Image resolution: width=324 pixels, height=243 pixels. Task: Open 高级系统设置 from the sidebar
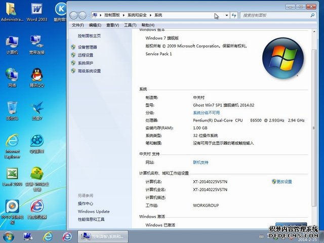point(89,71)
